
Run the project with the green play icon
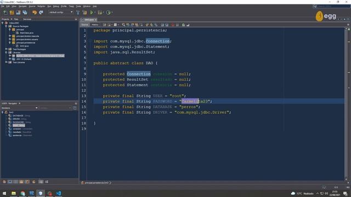[92, 13]
